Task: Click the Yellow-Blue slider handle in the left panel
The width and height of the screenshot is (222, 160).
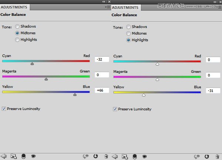Action: [x=75, y=95]
